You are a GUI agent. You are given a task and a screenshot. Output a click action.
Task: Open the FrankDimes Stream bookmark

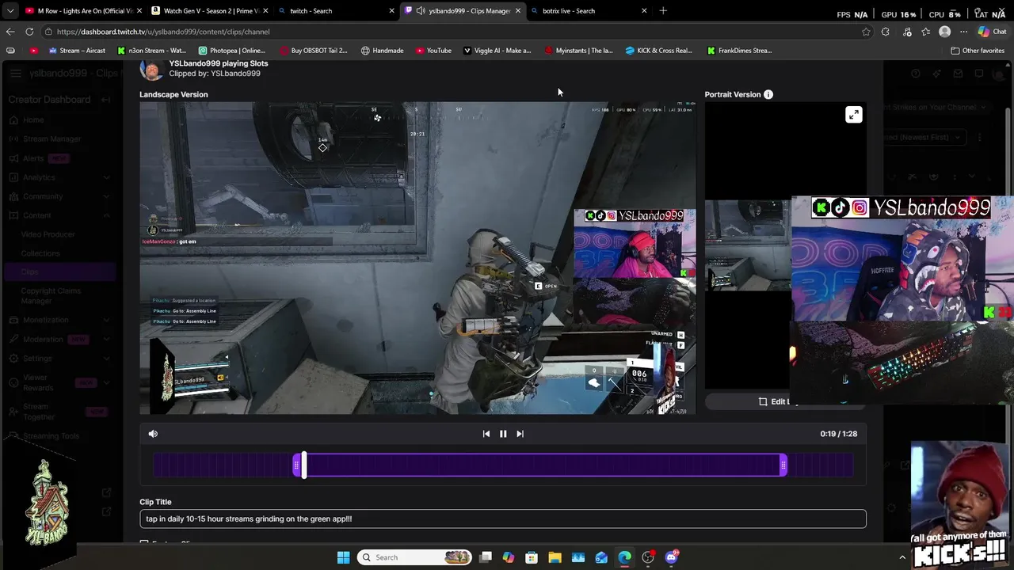pyautogui.click(x=739, y=51)
